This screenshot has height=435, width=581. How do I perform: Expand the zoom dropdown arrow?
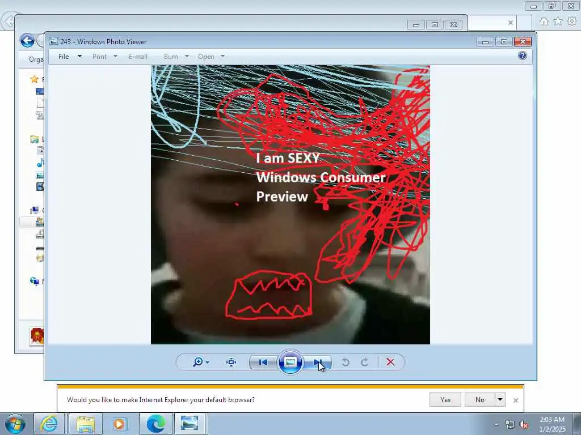tap(207, 362)
